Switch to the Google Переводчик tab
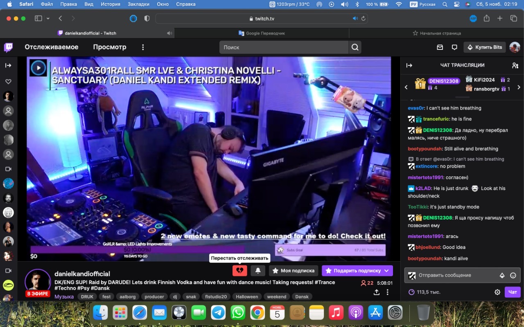Viewport: 524px width, 327px height. click(262, 33)
